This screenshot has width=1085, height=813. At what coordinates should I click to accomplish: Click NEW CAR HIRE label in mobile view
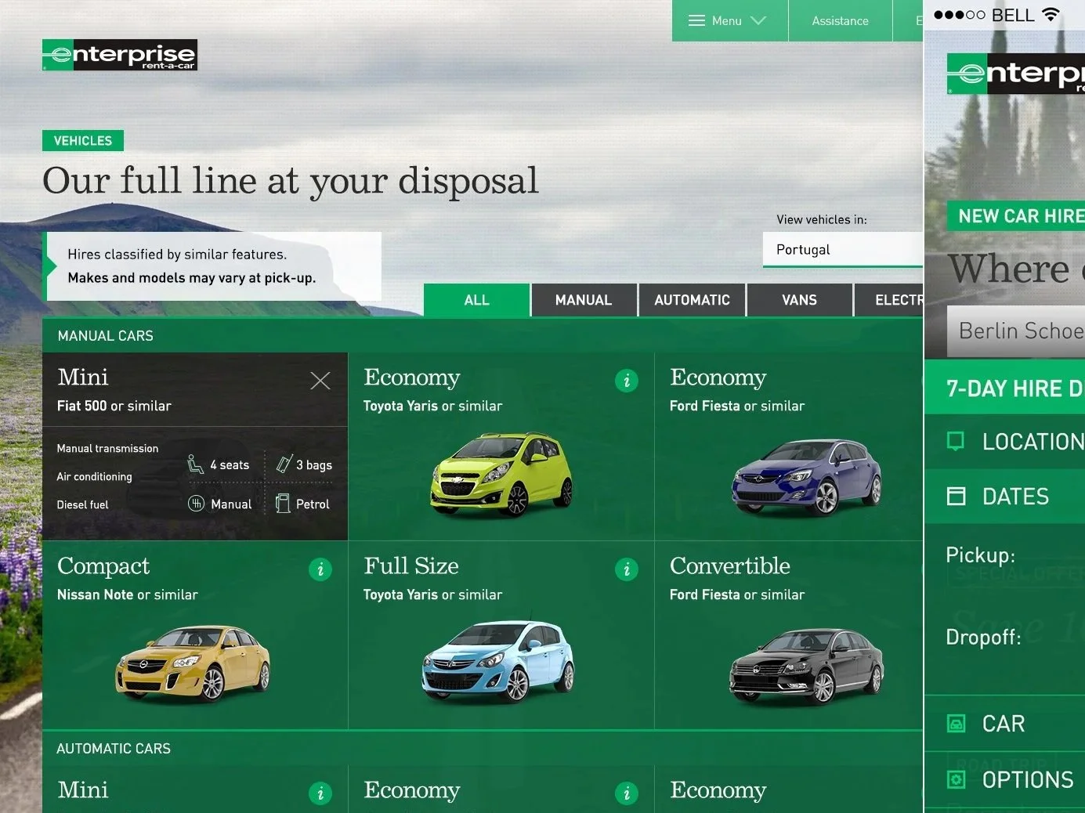click(1016, 216)
